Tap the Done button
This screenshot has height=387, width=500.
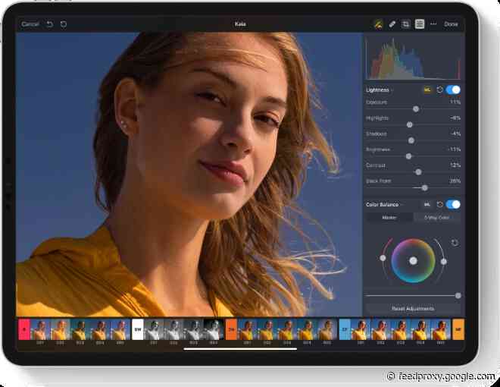coord(451,24)
